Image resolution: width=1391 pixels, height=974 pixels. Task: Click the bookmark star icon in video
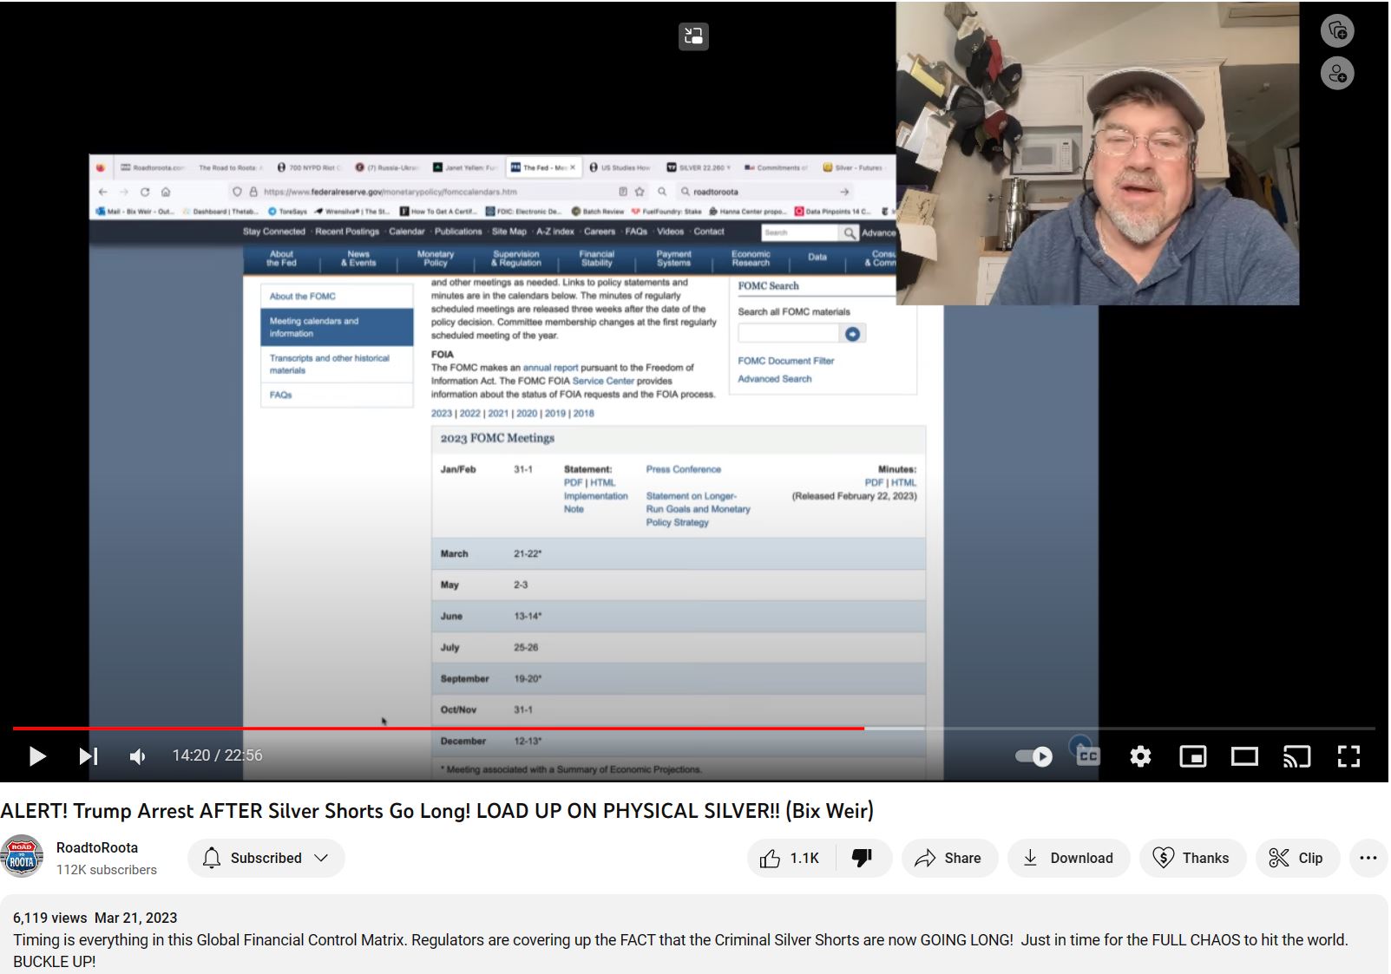[640, 192]
